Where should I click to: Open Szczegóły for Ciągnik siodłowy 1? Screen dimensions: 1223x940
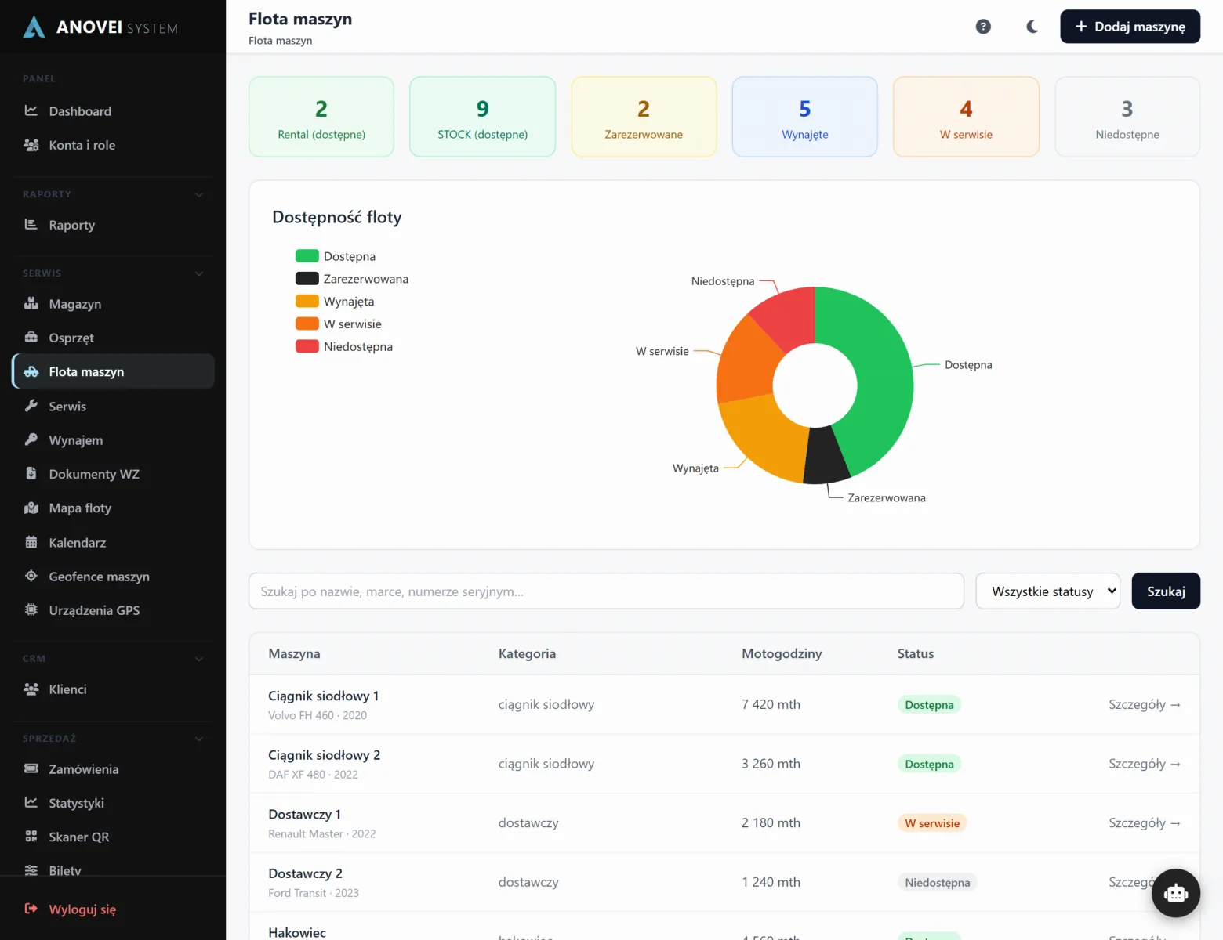(x=1145, y=704)
